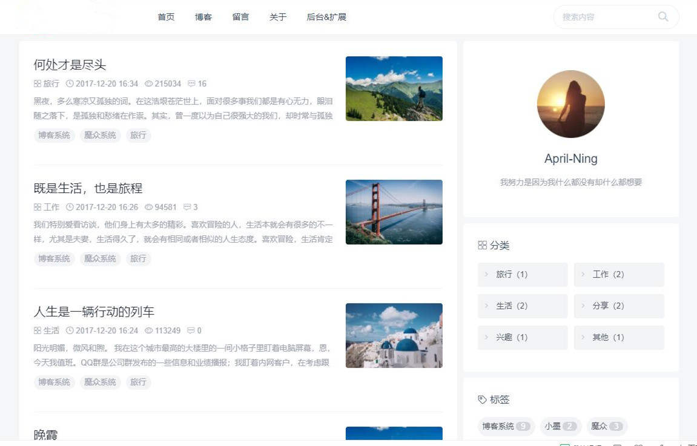Viewport: 697px width, 446px height.
Task: Expand the 分享 (2) category
Action: coord(619,306)
